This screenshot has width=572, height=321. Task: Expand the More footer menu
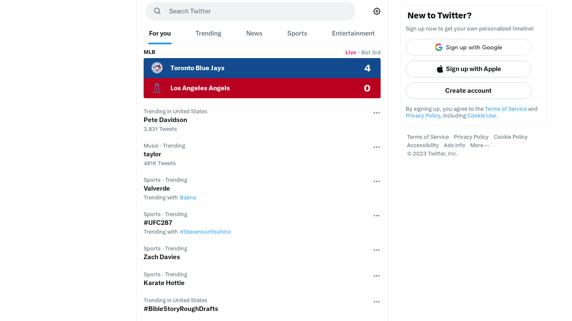[479, 145]
